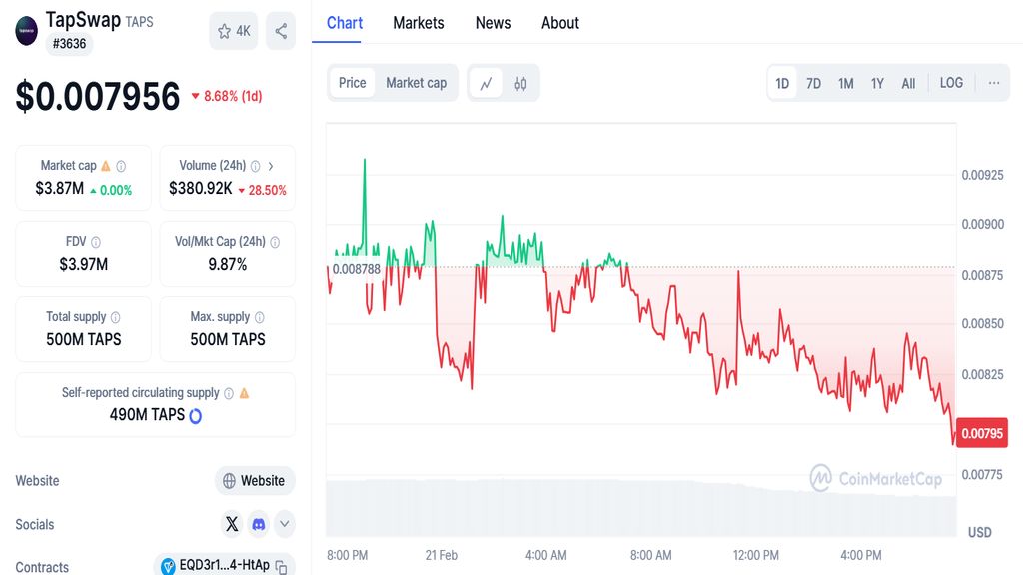The width and height of the screenshot is (1023, 575).
Task: Switch to line chart view
Action: point(487,84)
